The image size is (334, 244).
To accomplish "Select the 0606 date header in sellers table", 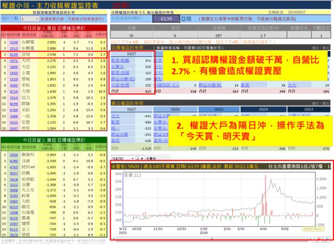I will click(x=175, y=109).
